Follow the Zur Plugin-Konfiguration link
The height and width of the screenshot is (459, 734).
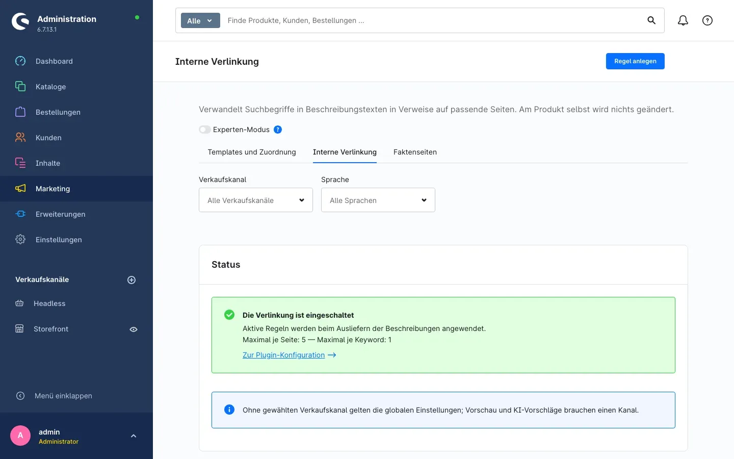tap(283, 355)
